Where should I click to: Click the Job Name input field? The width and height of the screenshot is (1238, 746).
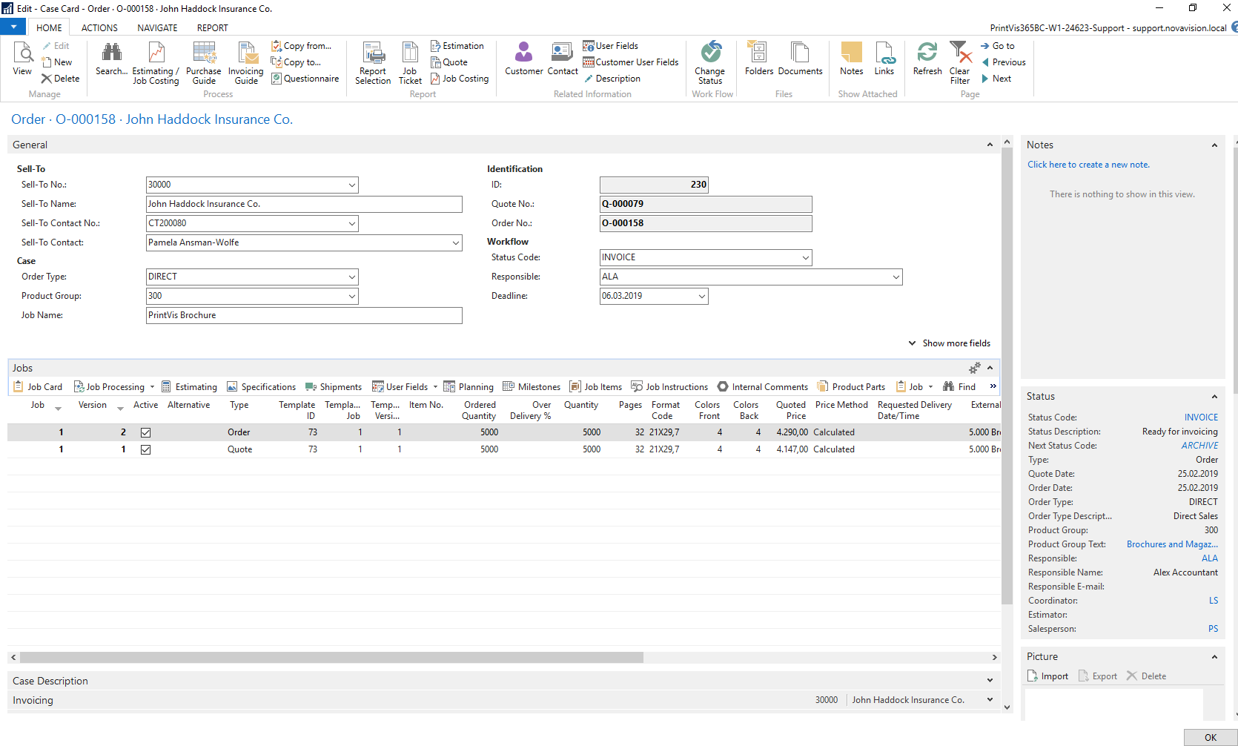(x=304, y=315)
